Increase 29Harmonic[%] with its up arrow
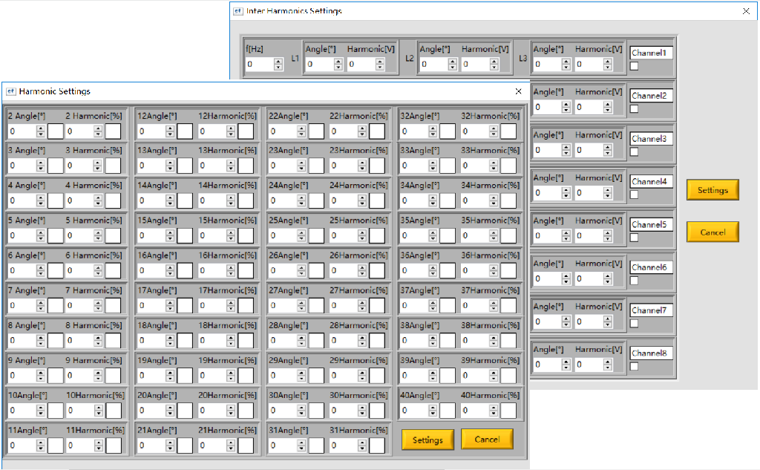Viewport: 760px width, 470px height. coord(362,372)
